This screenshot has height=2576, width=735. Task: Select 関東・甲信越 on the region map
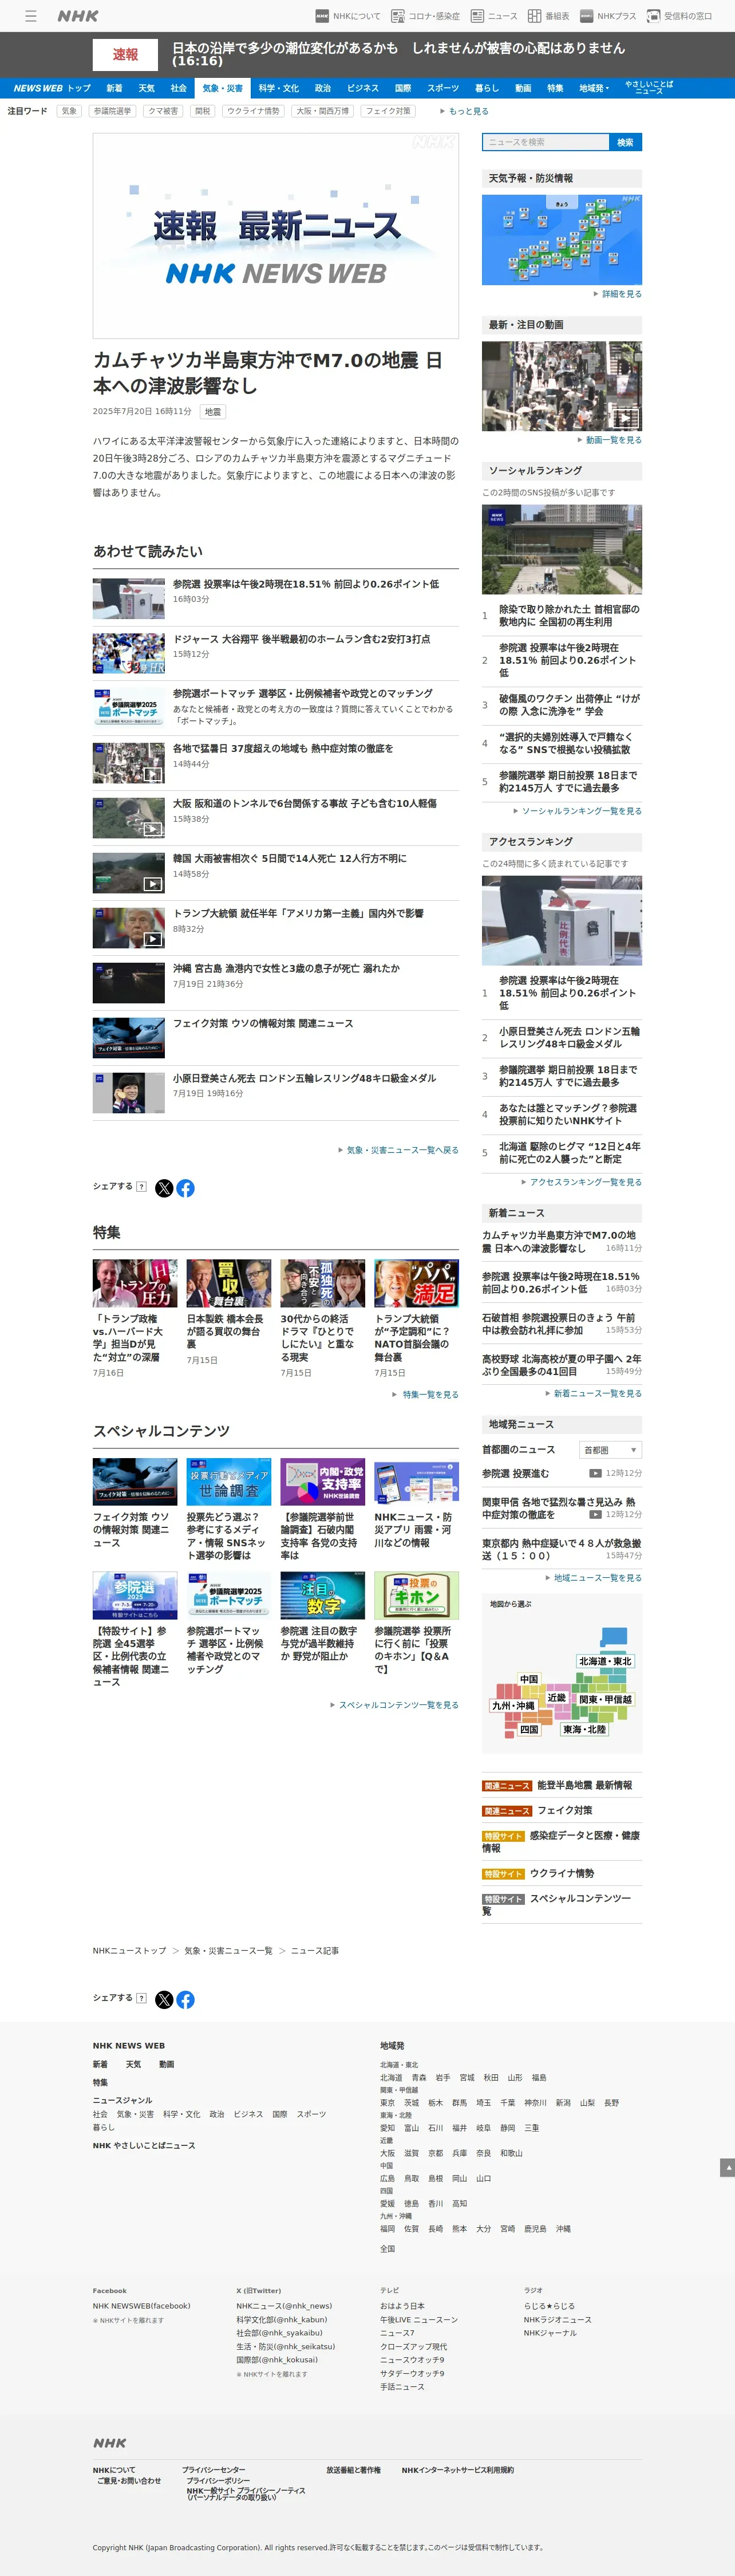coord(606,1699)
